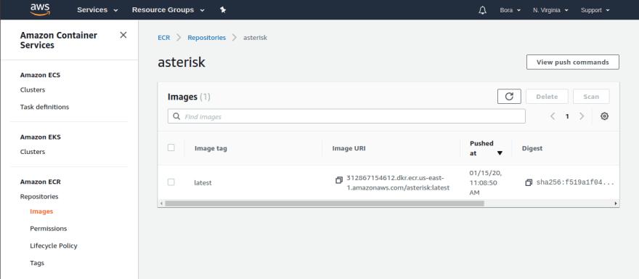Click the Digest column header

(x=532, y=148)
